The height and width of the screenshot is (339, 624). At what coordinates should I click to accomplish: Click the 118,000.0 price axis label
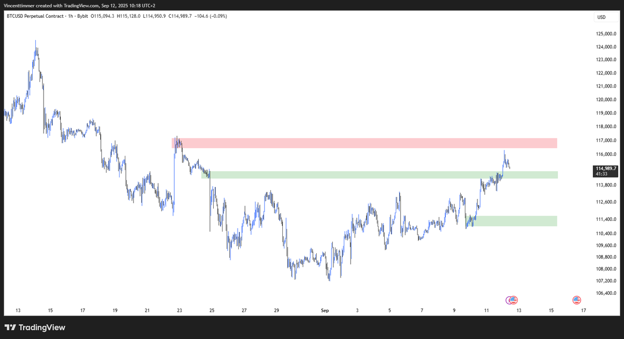coord(607,127)
